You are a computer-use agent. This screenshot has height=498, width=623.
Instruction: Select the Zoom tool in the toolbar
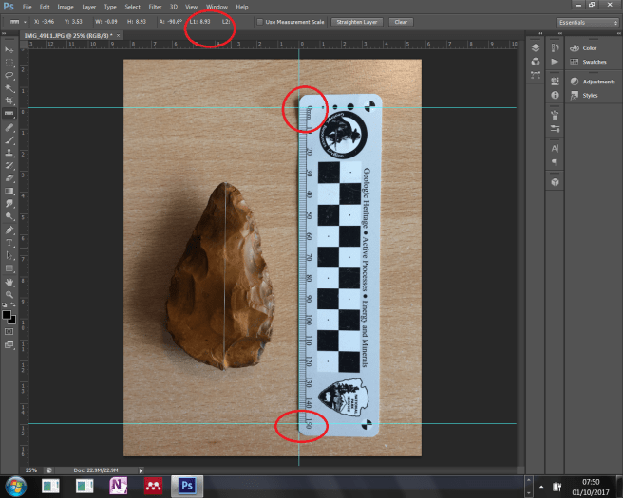(x=9, y=294)
